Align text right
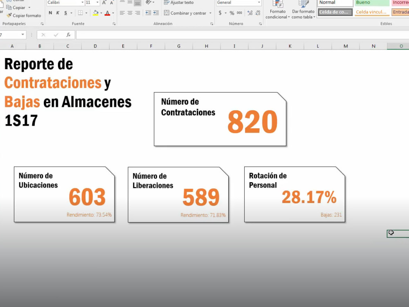 tap(137, 13)
